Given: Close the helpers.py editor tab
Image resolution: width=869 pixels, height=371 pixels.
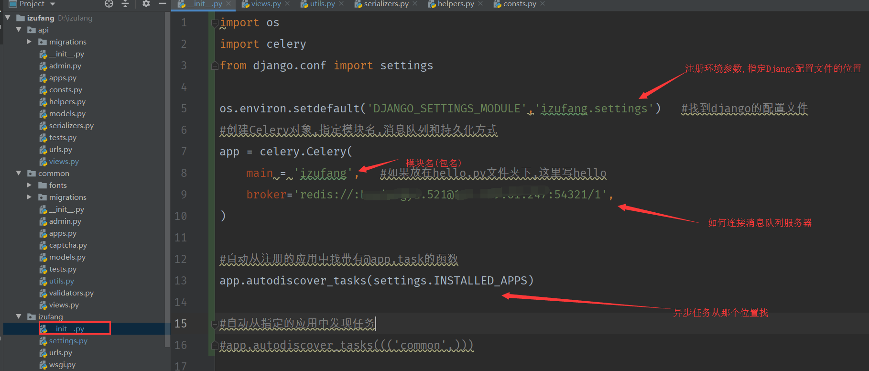Looking at the screenshot, I should pyautogui.click(x=480, y=4).
